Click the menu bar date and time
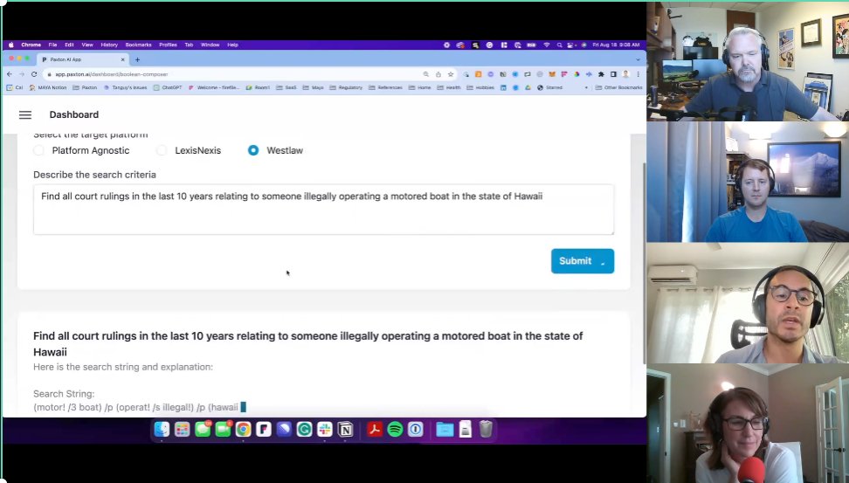849x483 pixels. click(x=616, y=45)
